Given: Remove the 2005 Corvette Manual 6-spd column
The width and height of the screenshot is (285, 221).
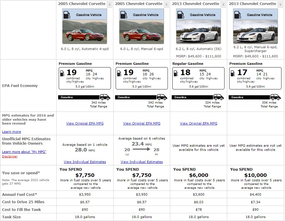Looking at the screenshot, I should (166, 4).
